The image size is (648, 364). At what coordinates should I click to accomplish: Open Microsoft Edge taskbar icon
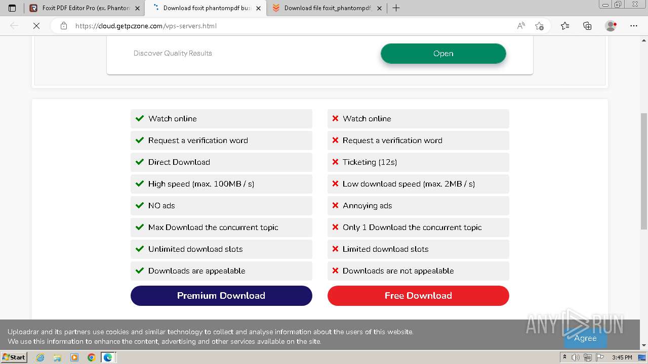click(x=108, y=357)
